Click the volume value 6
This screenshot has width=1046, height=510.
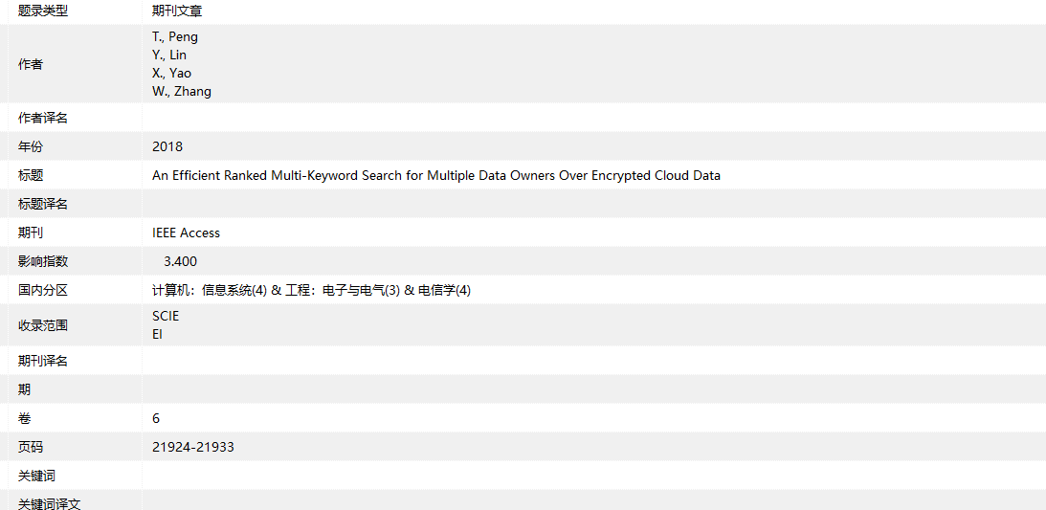pos(156,419)
